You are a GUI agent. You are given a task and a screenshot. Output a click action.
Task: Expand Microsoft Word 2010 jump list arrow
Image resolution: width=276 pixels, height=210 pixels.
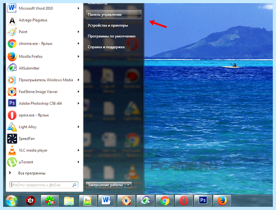coord(78,8)
